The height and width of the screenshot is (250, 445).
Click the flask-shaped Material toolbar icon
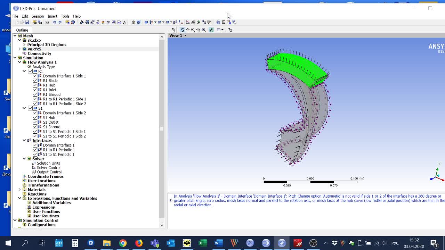coord(98,22)
